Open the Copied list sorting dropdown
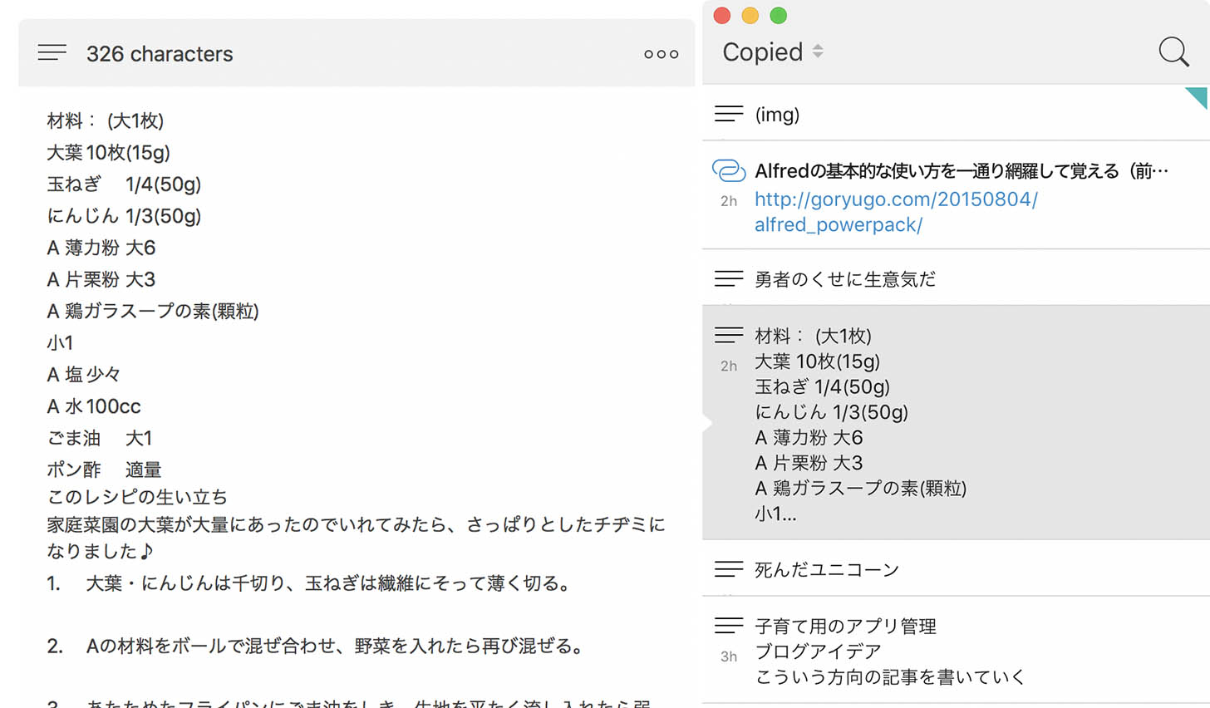 (770, 52)
